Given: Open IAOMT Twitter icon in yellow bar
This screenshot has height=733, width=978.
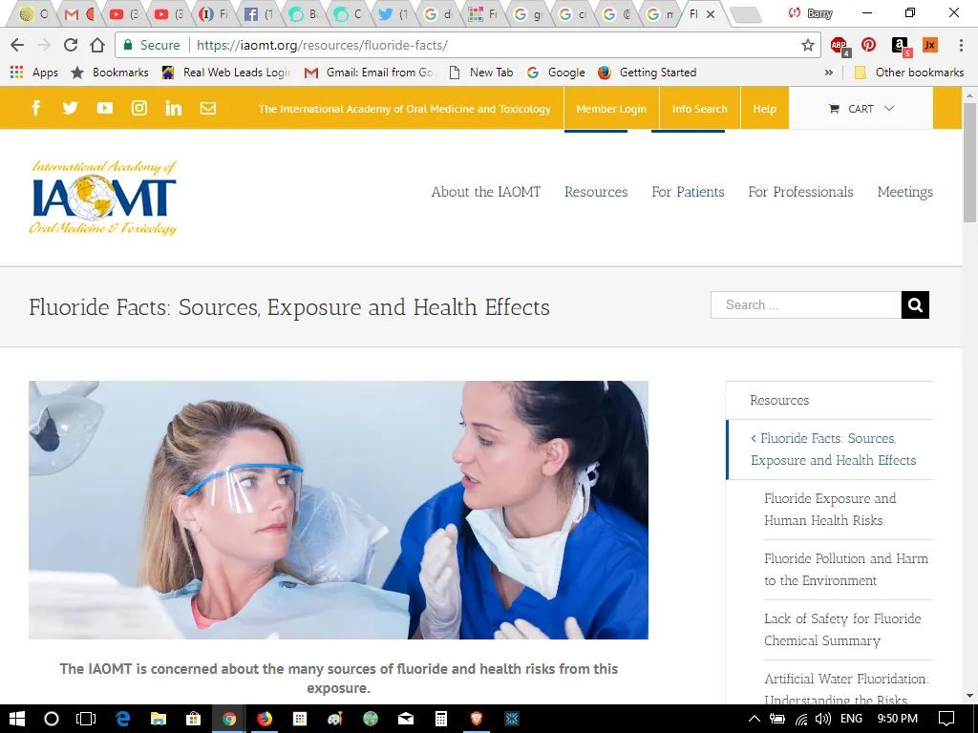Looking at the screenshot, I should coord(71,109).
